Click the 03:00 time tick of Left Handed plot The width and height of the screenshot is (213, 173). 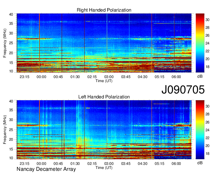(x=109, y=164)
